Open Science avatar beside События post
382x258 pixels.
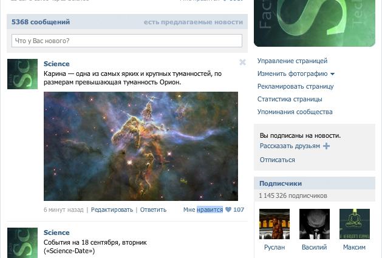click(22, 243)
